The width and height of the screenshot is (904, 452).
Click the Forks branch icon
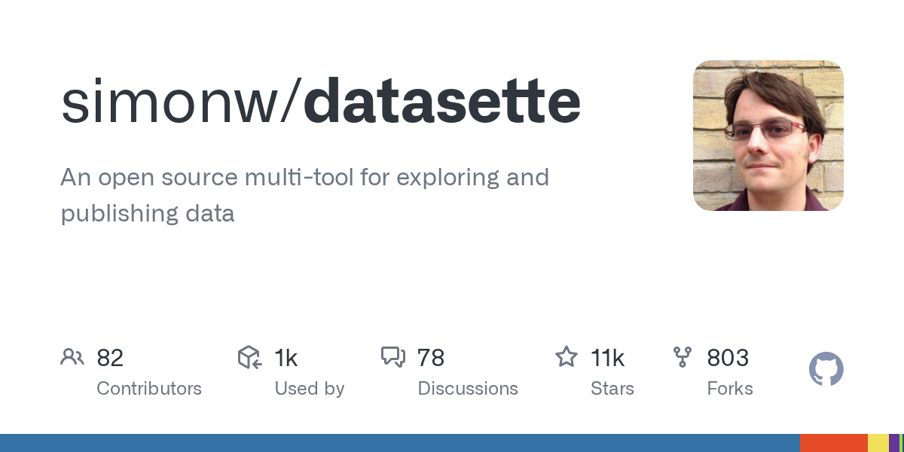pyautogui.click(x=683, y=357)
